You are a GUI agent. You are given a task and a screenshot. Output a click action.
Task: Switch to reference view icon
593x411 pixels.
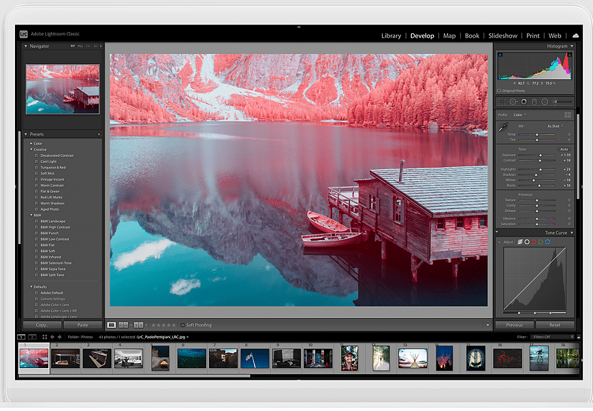pyautogui.click(x=123, y=325)
